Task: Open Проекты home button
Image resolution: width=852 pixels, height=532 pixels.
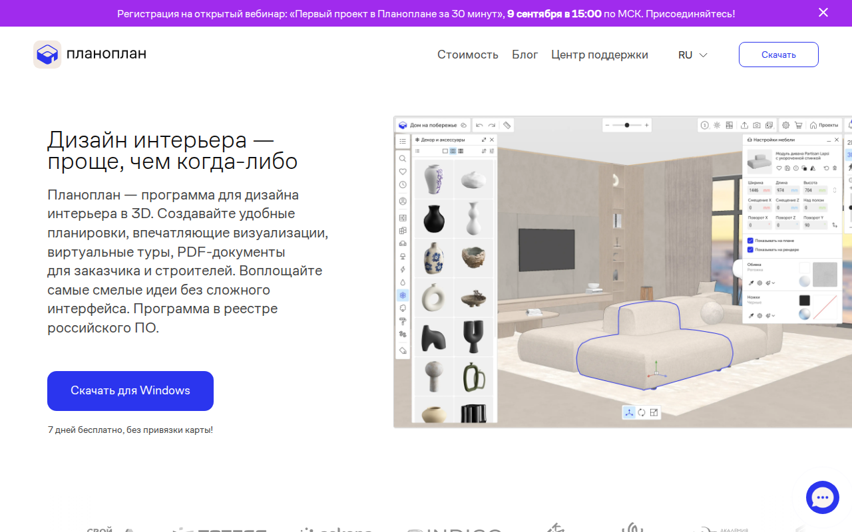Action: coord(824,125)
